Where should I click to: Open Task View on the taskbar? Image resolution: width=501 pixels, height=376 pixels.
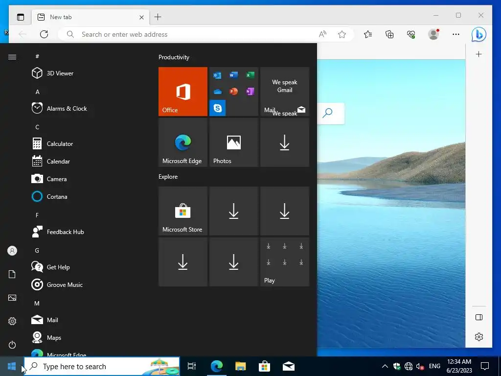tap(192, 366)
